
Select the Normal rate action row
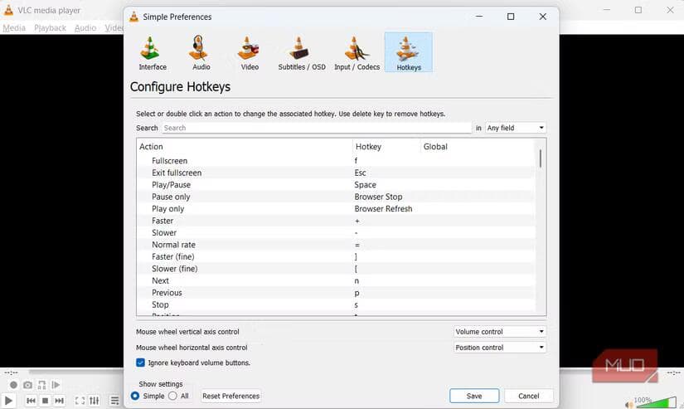coord(336,245)
